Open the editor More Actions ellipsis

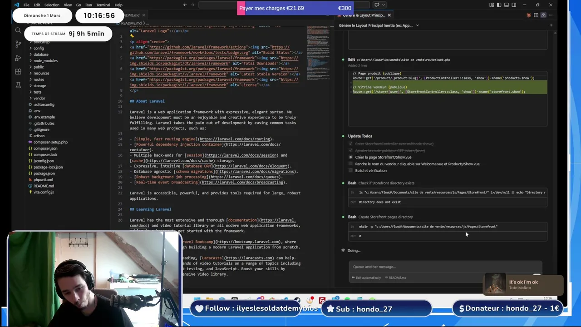click(551, 15)
